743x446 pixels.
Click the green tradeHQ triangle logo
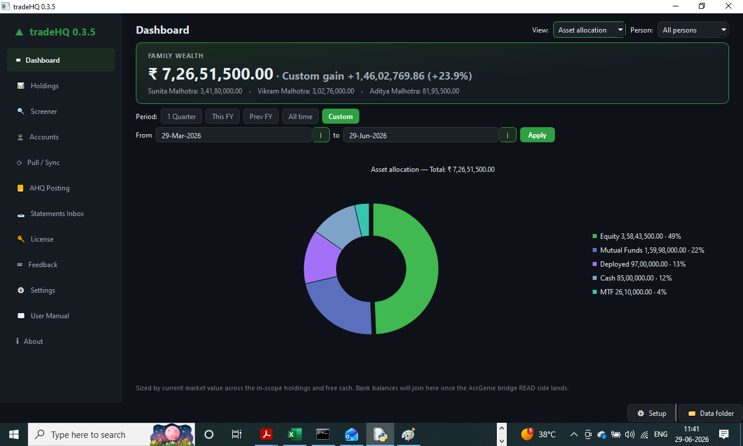pos(19,33)
